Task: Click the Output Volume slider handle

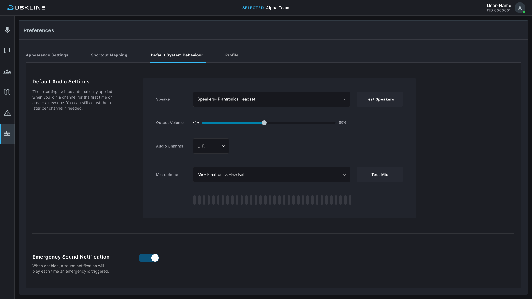Action: click(x=264, y=123)
